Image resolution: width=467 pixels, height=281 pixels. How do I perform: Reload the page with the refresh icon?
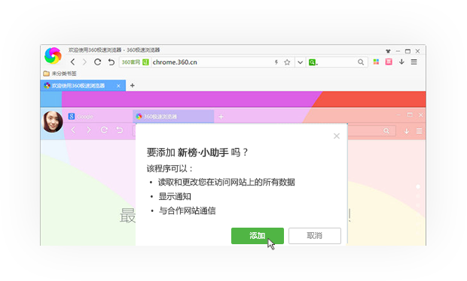click(97, 62)
